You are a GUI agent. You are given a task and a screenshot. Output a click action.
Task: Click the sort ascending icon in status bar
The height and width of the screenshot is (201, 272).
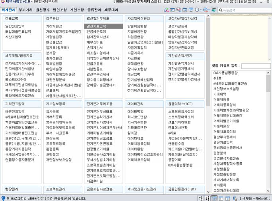pyautogui.click(x=201, y=198)
